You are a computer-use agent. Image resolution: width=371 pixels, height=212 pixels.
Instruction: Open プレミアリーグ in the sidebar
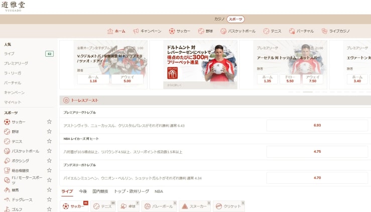(x=16, y=63)
